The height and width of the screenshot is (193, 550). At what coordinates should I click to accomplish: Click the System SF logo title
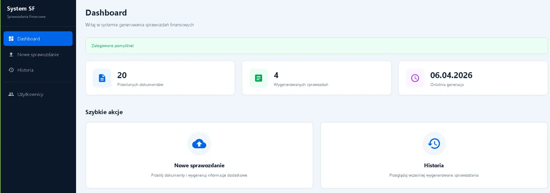21,9
